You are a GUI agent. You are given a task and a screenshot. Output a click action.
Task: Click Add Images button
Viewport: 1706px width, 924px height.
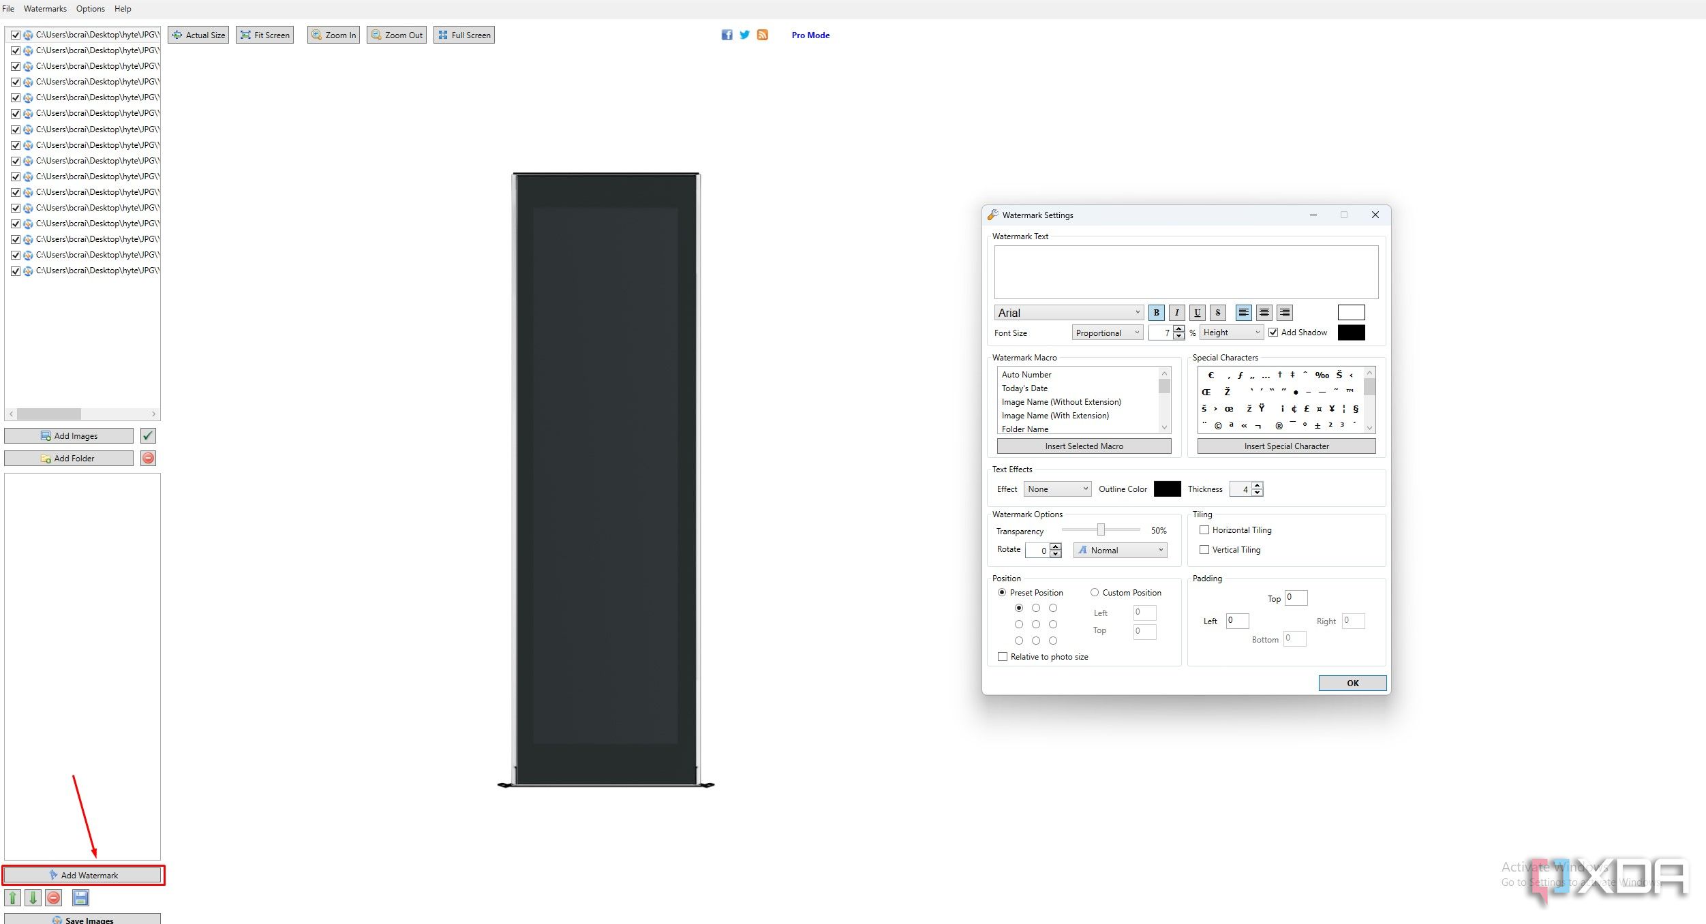pos(69,435)
